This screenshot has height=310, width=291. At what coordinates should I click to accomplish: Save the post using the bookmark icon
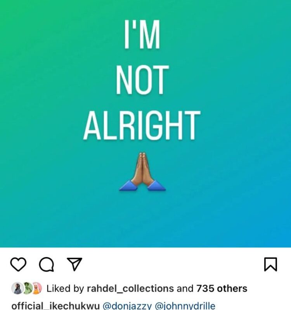click(270, 264)
